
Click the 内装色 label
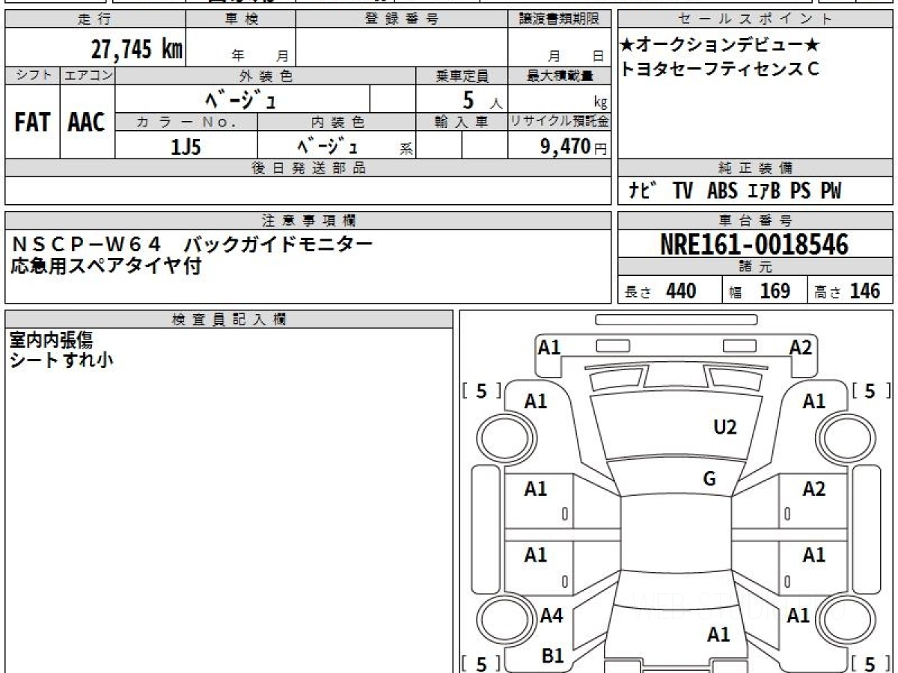pyautogui.click(x=337, y=122)
